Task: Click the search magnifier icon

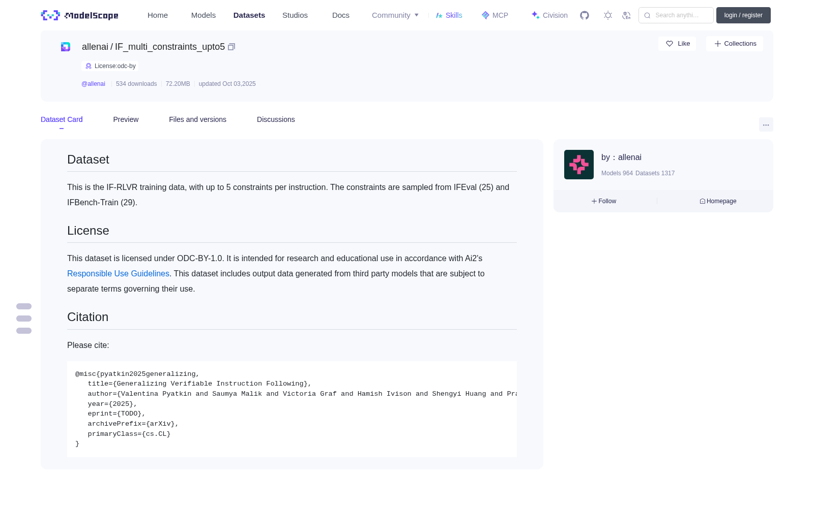Action: coord(647,15)
